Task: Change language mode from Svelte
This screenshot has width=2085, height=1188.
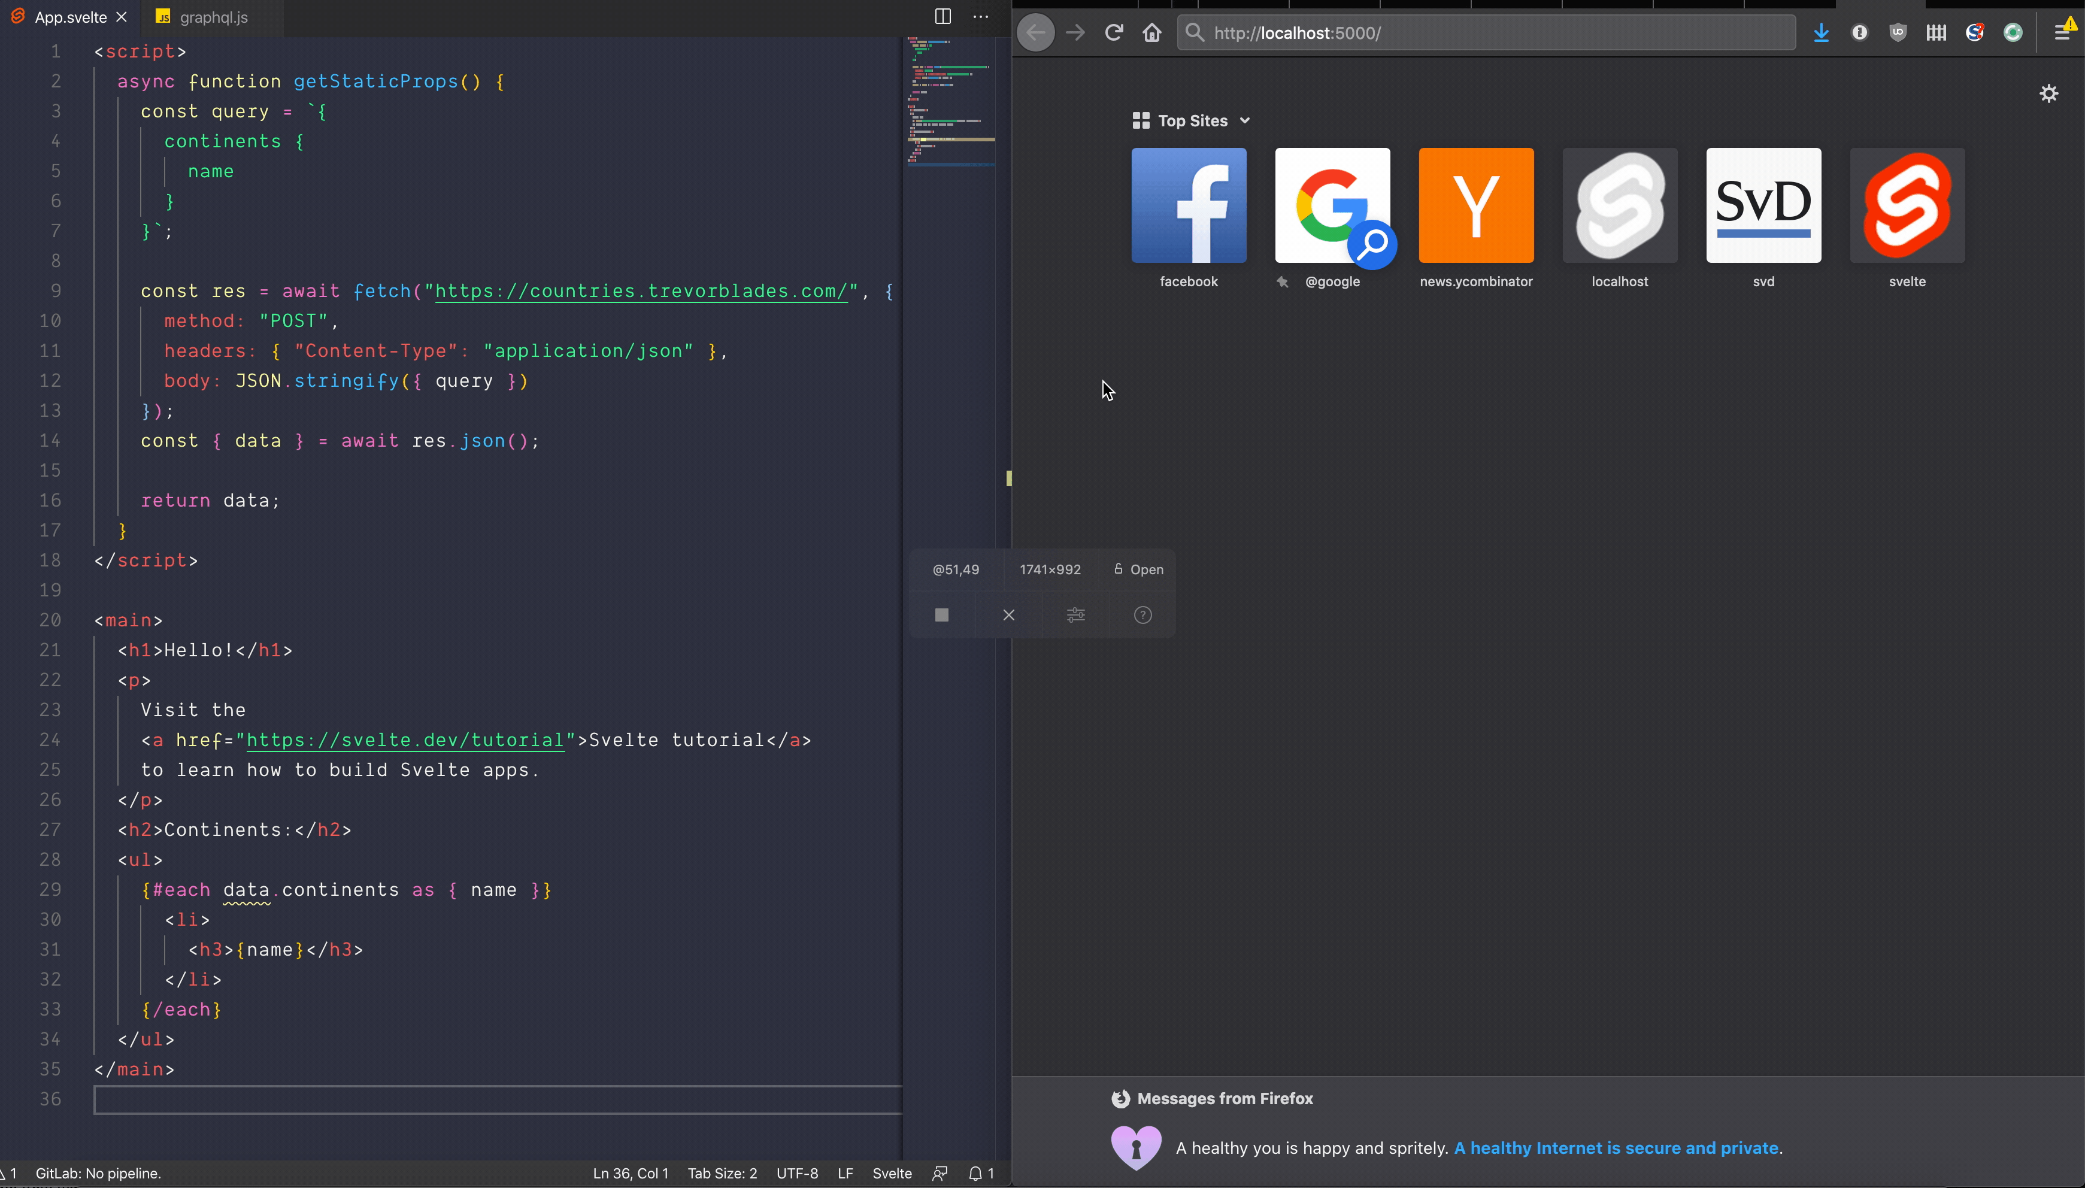Action: 892,1173
